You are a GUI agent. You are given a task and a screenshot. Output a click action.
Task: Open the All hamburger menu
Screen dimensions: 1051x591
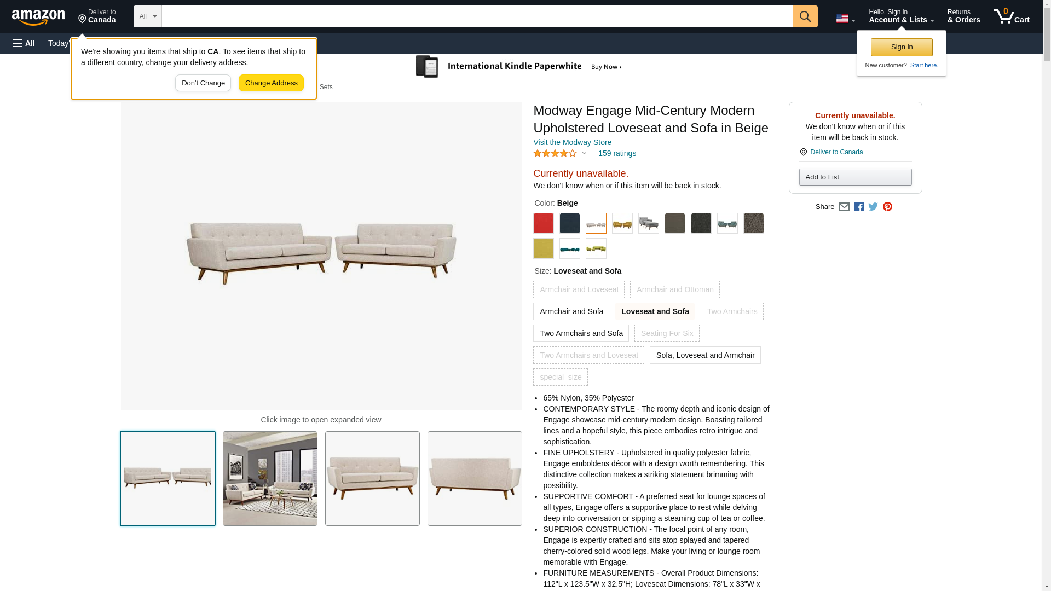[24, 43]
